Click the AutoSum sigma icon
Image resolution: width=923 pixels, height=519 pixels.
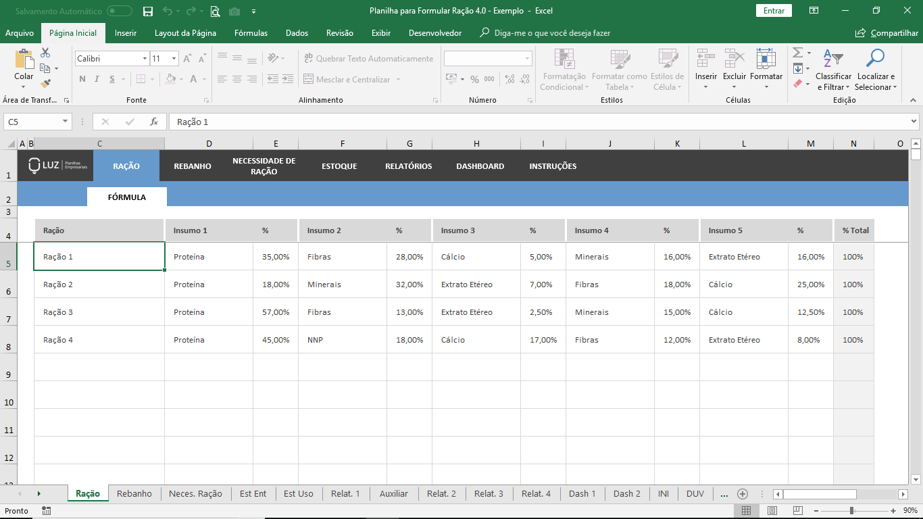click(x=797, y=53)
